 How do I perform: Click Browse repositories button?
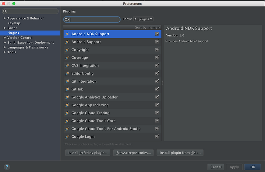133,153
